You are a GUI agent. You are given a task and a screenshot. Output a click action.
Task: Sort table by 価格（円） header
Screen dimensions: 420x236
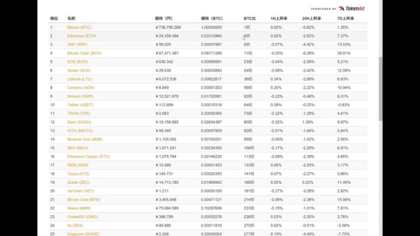[x=164, y=18]
